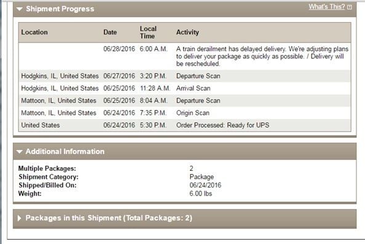Image resolution: width=365 pixels, height=244 pixels.
Task: Open the What's This? help link
Action: pos(327,7)
